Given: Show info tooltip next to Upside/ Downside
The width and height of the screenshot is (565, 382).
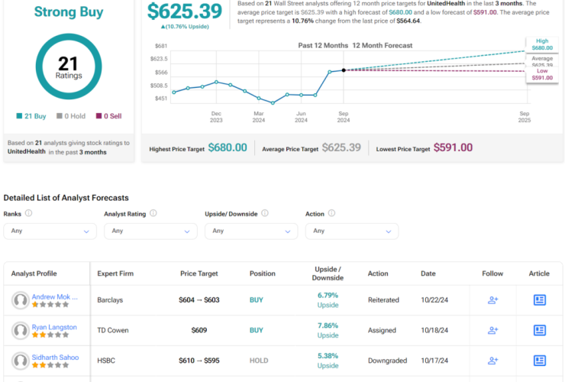Looking at the screenshot, I should [x=265, y=213].
